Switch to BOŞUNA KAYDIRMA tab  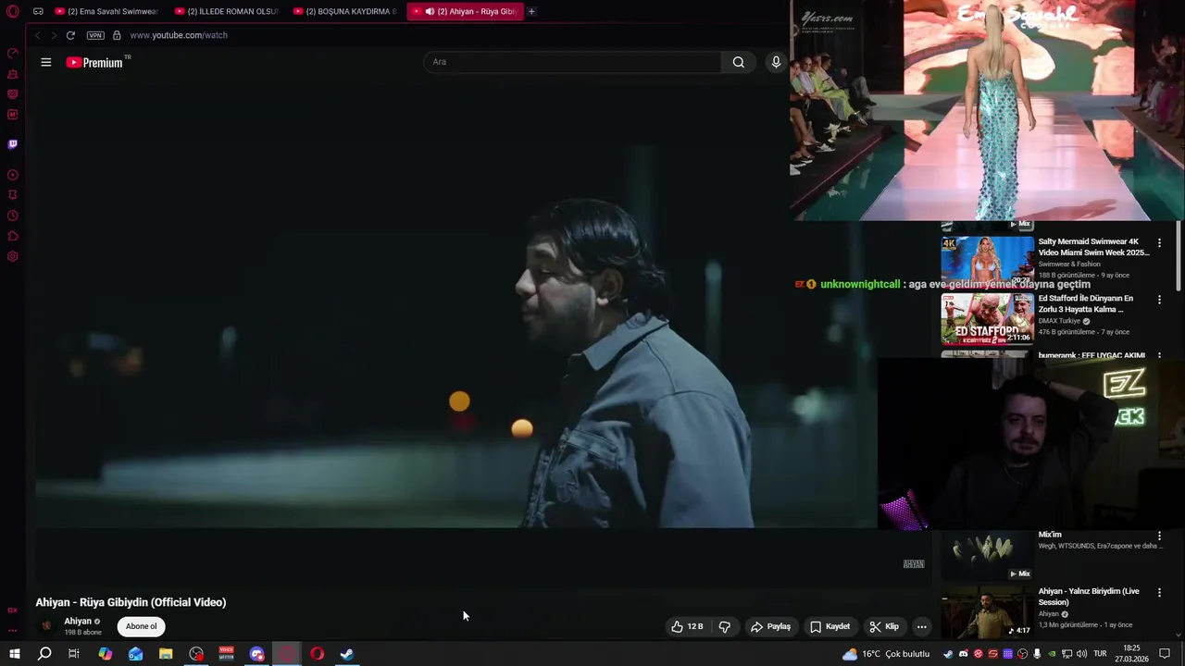tap(344, 12)
